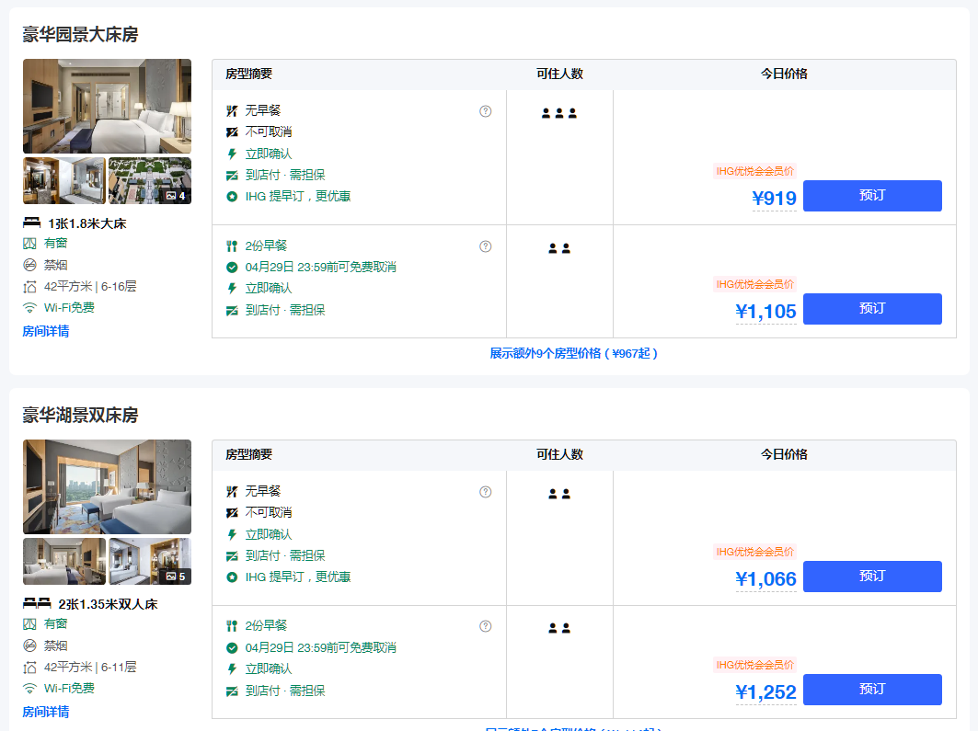978x731 pixels.
Task: Book the ¥1,105 rate with 2 breakfasts
Action: (871, 309)
